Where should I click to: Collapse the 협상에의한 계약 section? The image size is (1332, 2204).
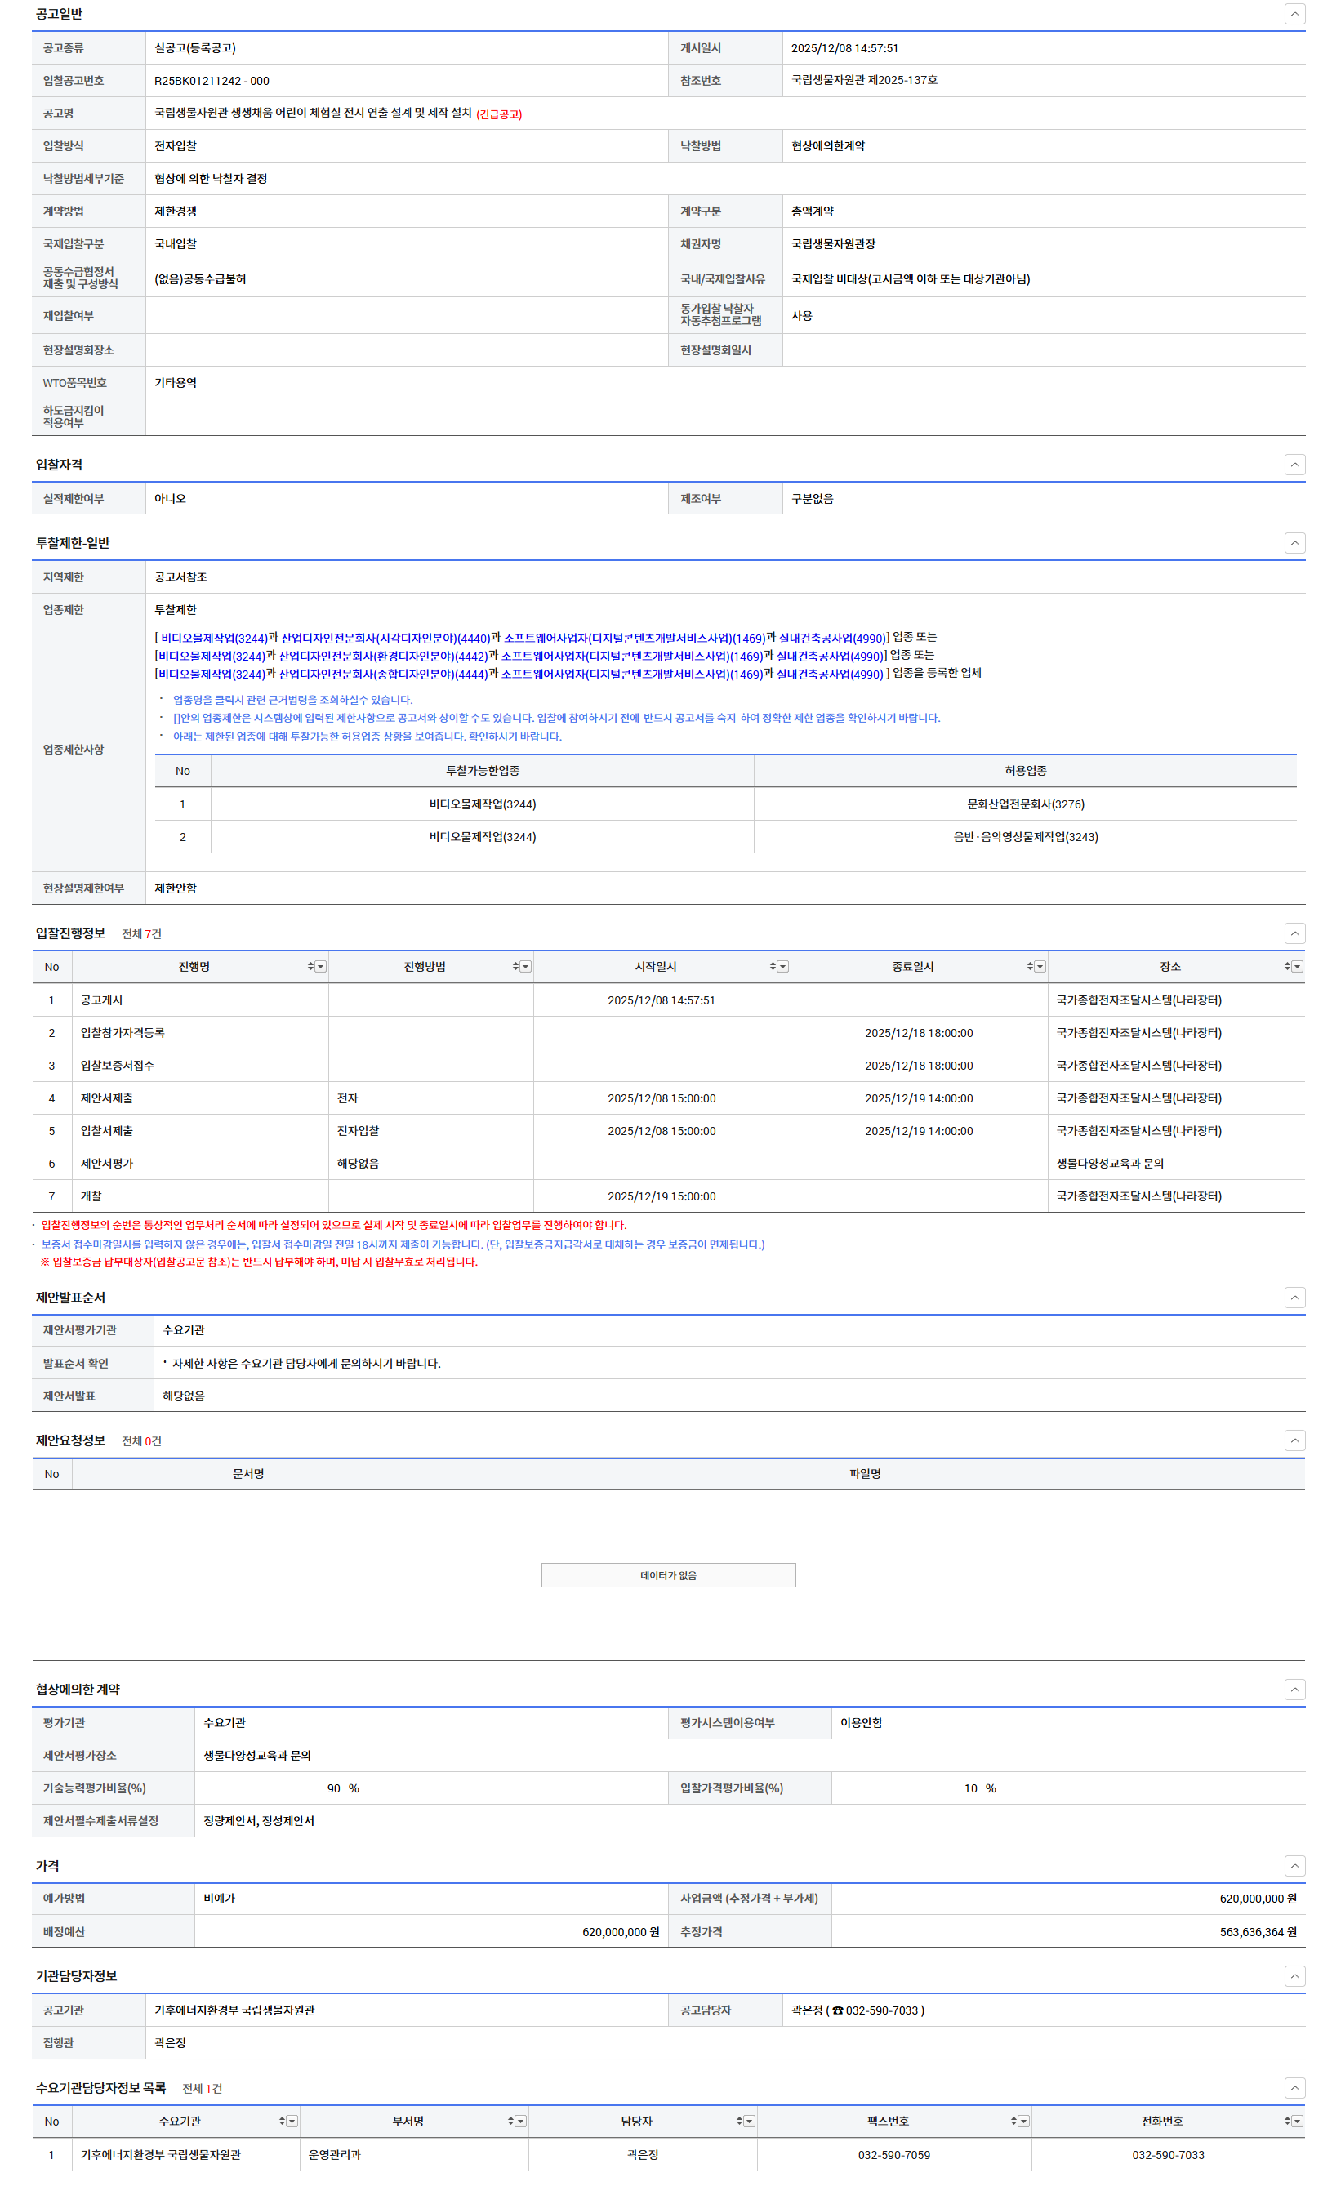pyautogui.click(x=1294, y=1689)
